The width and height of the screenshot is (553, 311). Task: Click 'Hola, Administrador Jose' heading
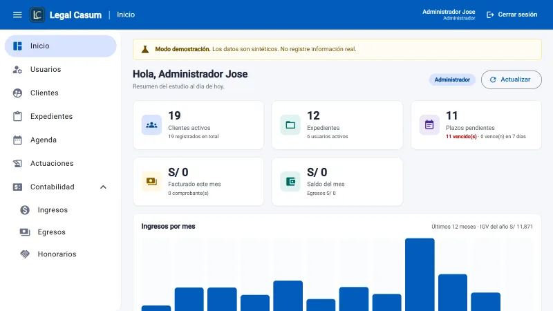190,74
